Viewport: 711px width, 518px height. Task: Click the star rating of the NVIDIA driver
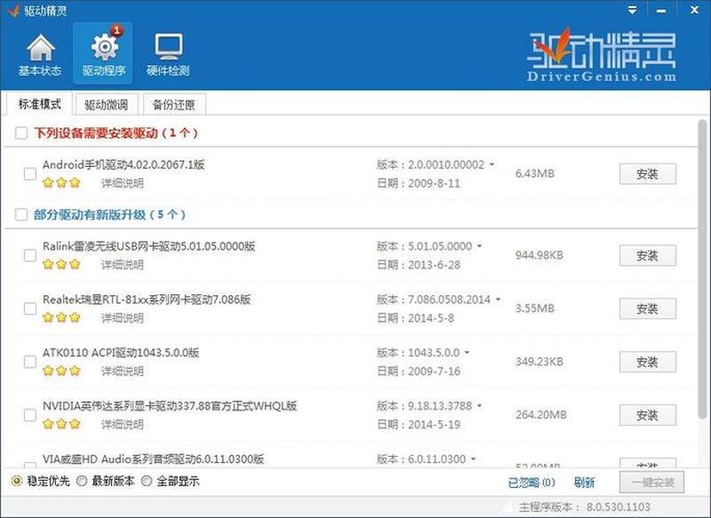(x=61, y=424)
